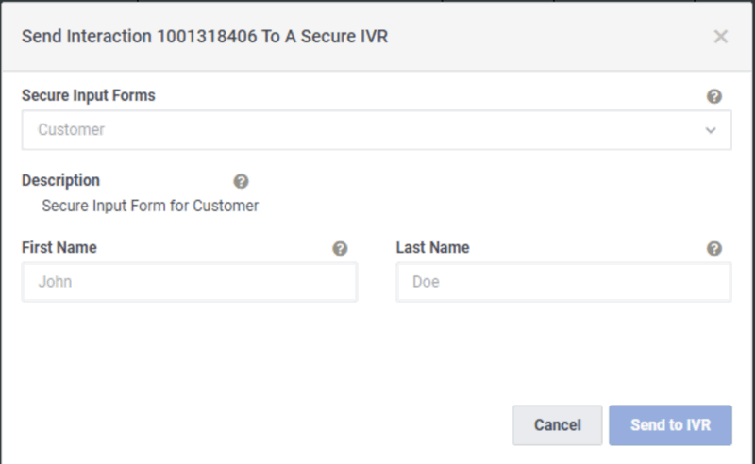Select the John placeholder text
Image resolution: width=755 pixels, height=464 pixels.
coord(55,282)
